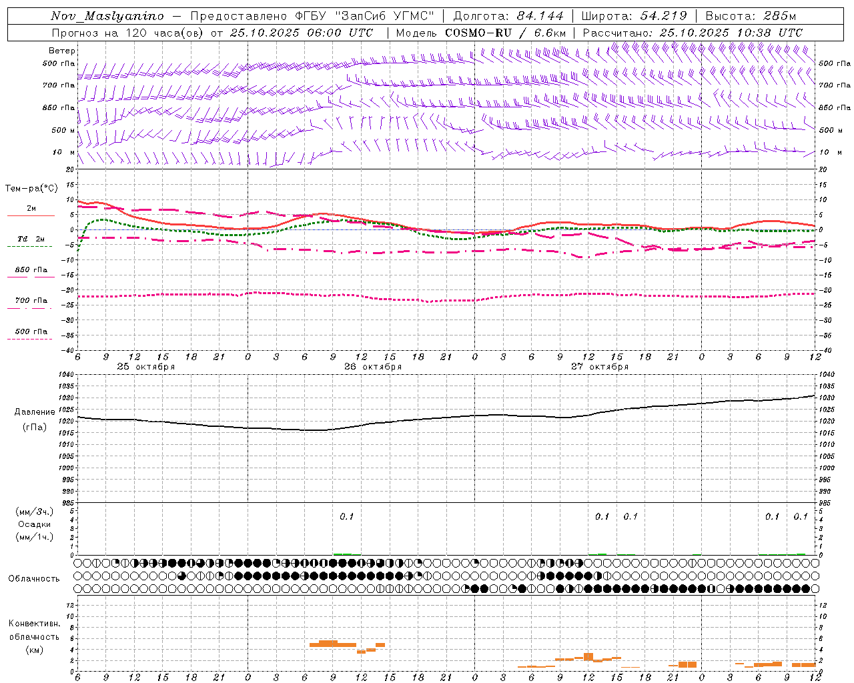Click the '700 гПа' temperature legend entry
Image resolution: width=854 pixels, height=683 pixels.
click(x=31, y=301)
